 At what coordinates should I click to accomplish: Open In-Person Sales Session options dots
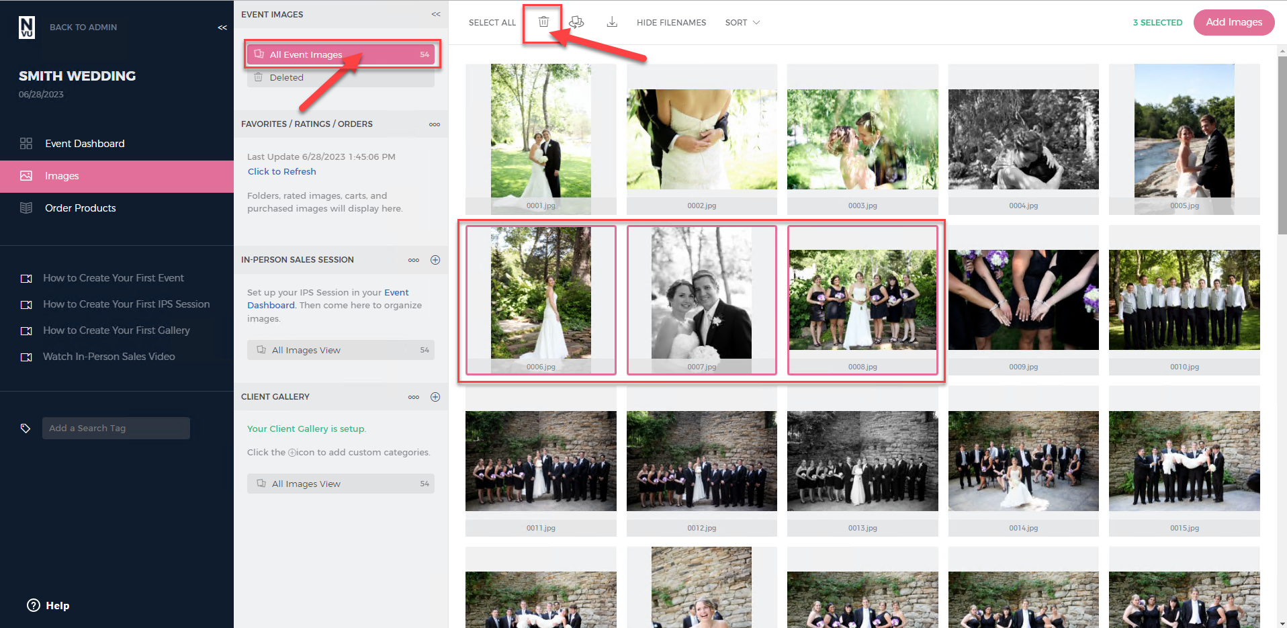pyautogui.click(x=414, y=260)
